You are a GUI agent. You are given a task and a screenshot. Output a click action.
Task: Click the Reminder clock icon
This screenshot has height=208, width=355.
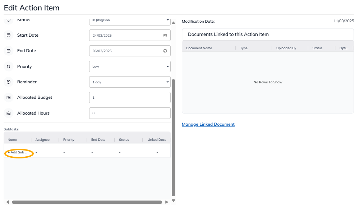(9, 82)
